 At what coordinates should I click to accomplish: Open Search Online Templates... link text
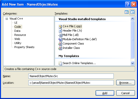79,63
